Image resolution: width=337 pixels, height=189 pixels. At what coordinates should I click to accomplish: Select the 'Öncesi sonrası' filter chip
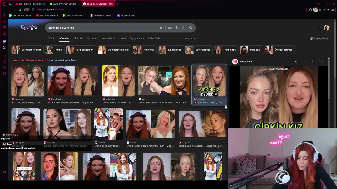tap(280, 50)
